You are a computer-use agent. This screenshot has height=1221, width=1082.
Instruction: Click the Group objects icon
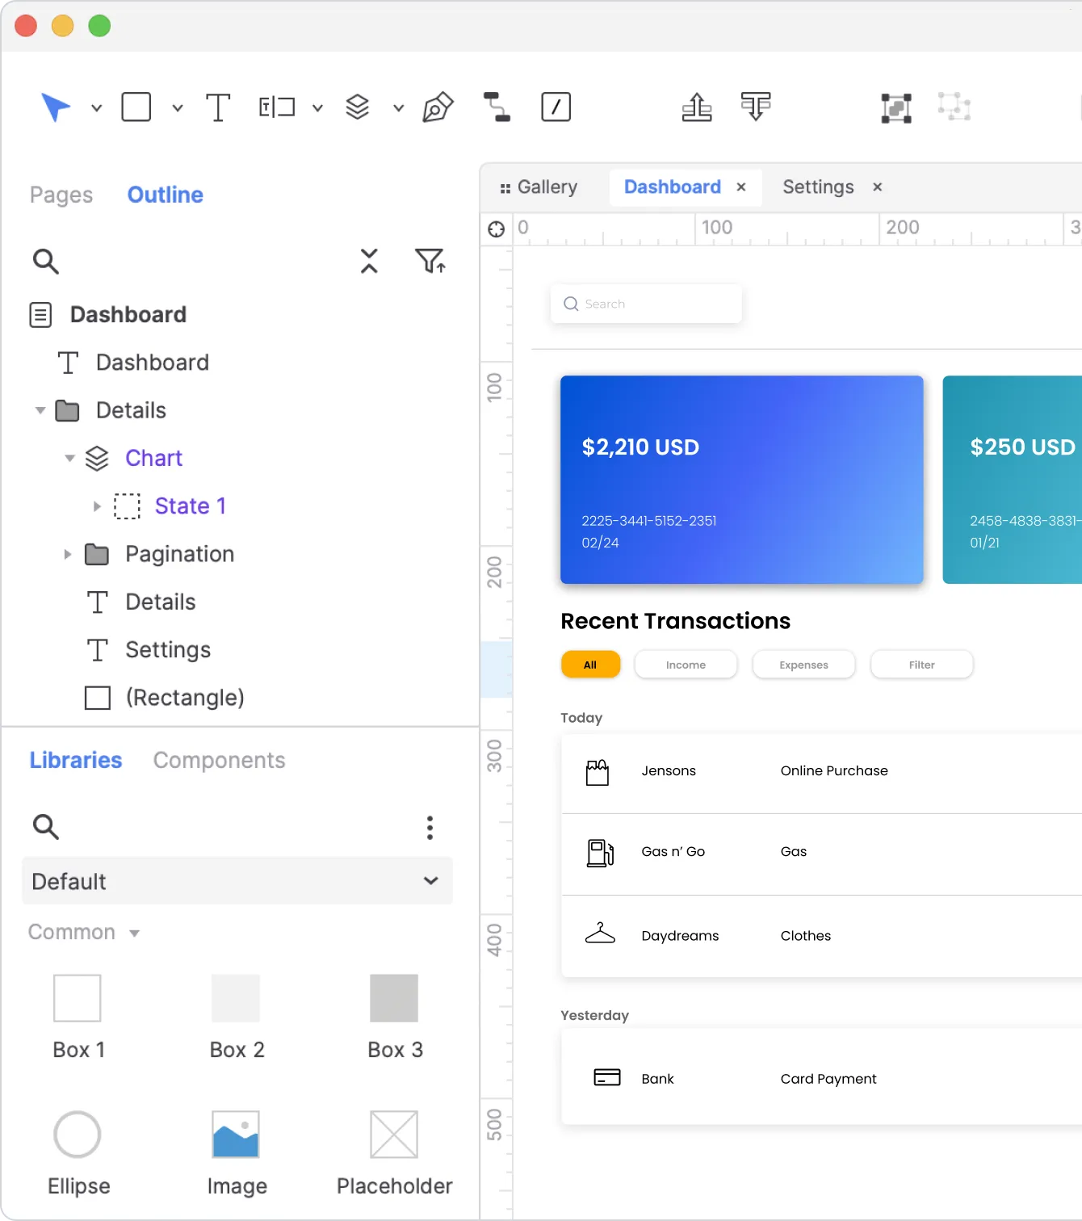895,107
